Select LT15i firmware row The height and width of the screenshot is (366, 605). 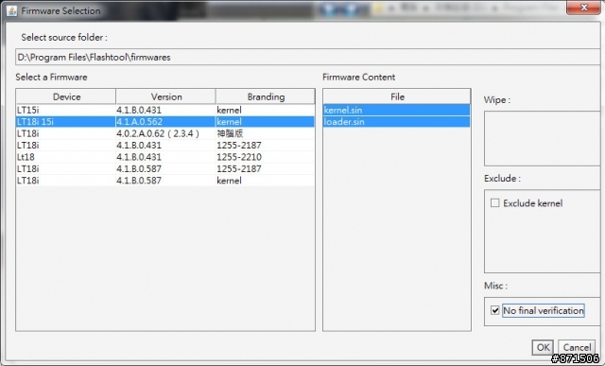pyautogui.click(x=165, y=110)
